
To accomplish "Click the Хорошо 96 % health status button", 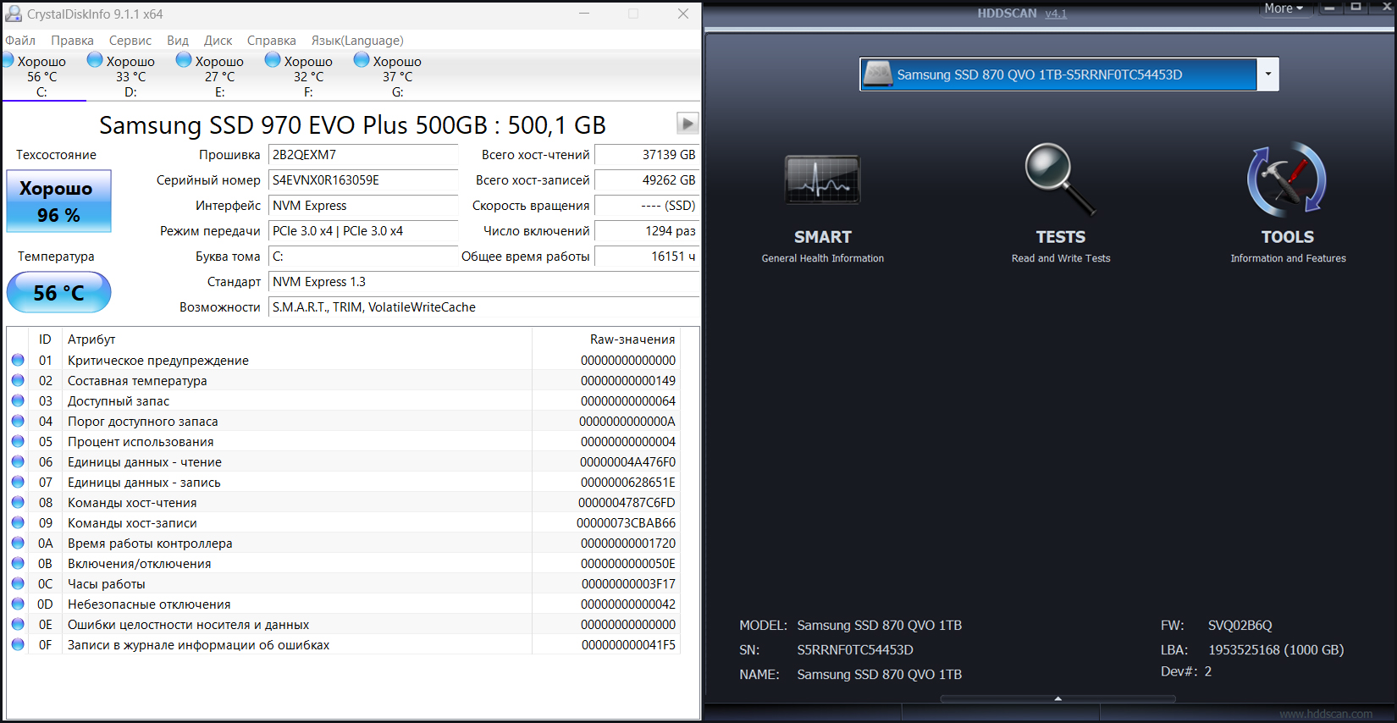I will point(58,201).
